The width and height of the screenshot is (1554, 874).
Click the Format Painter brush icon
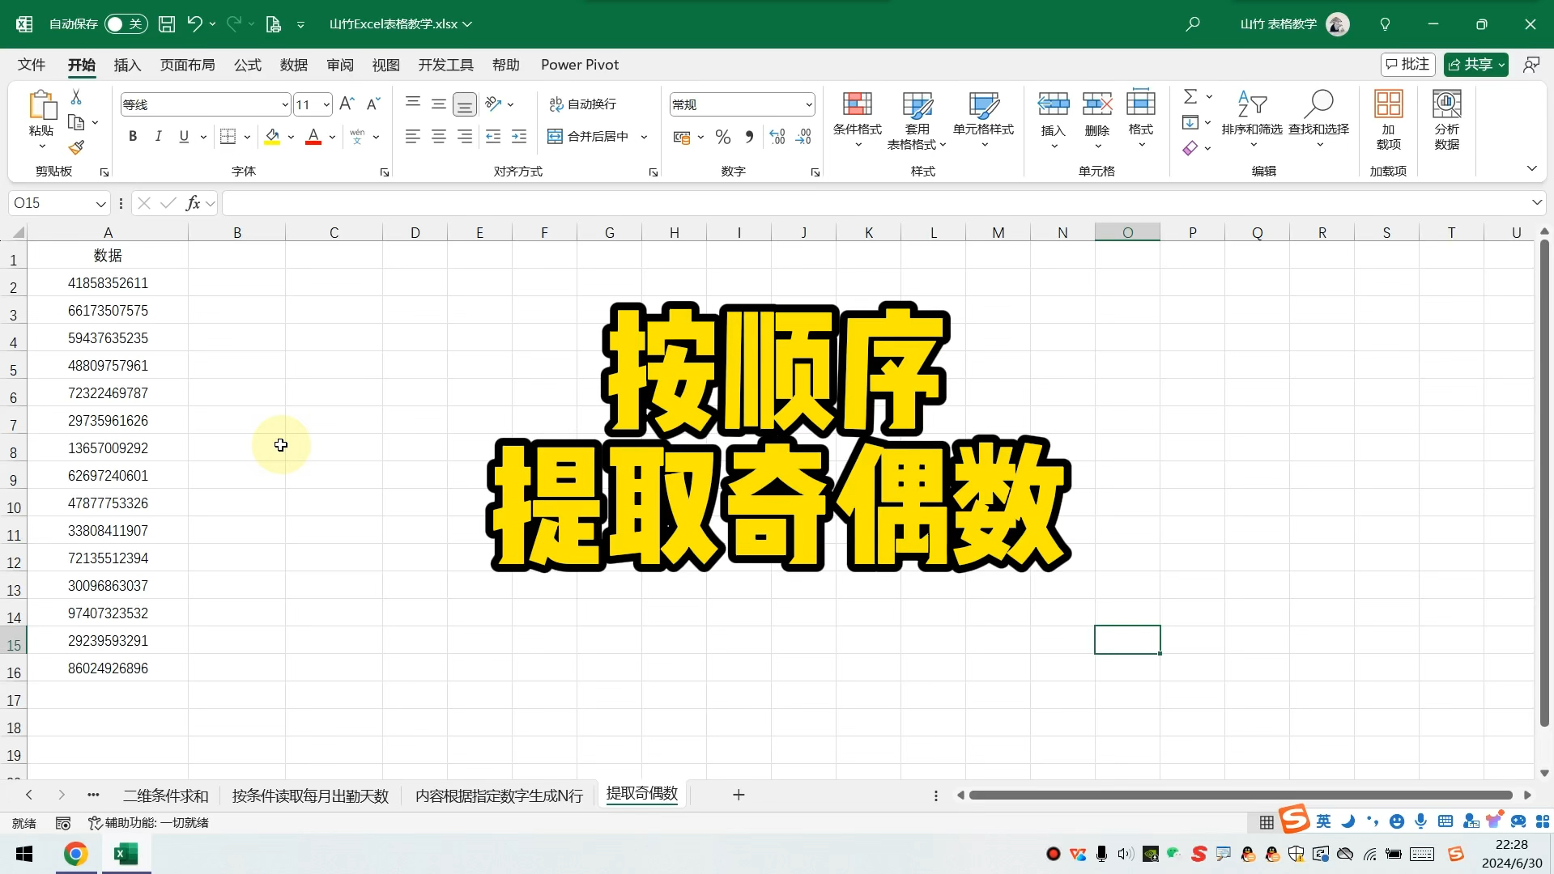click(76, 147)
